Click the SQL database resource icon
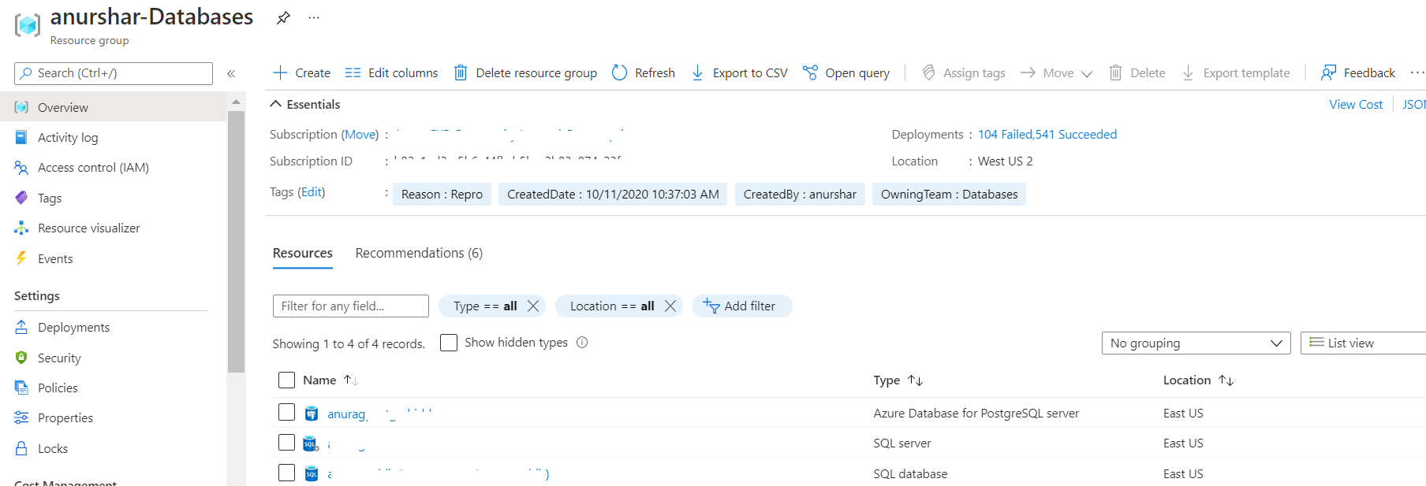The image size is (1426, 486). 312,474
